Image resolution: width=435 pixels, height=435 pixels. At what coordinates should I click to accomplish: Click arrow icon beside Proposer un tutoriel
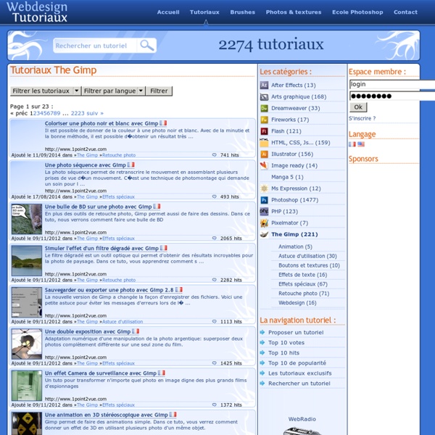pyautogui.click(x=262, y=332)
